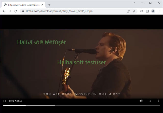The height and width of the screenshot is (113, 163).
Task: Seek on the video progress bar
Action: pyautogui.click(x=81, y=106)
